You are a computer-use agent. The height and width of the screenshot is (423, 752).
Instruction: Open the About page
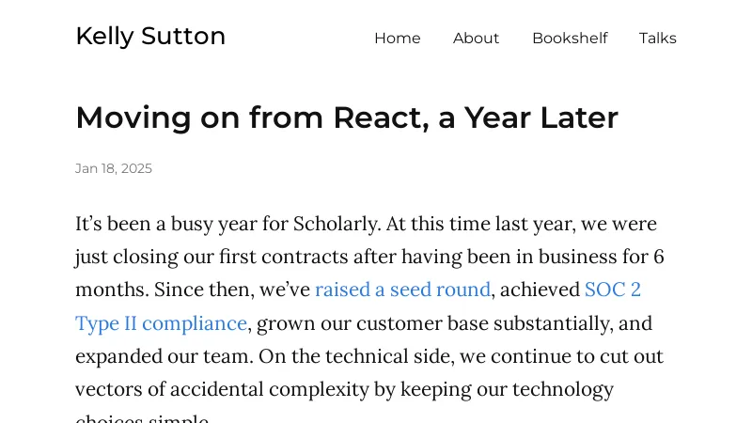(476, 39)
